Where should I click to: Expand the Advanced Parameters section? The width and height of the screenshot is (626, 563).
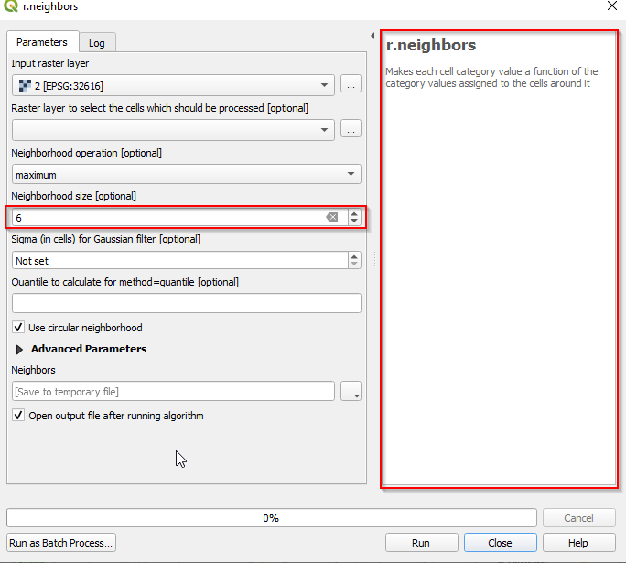point(19,350)
